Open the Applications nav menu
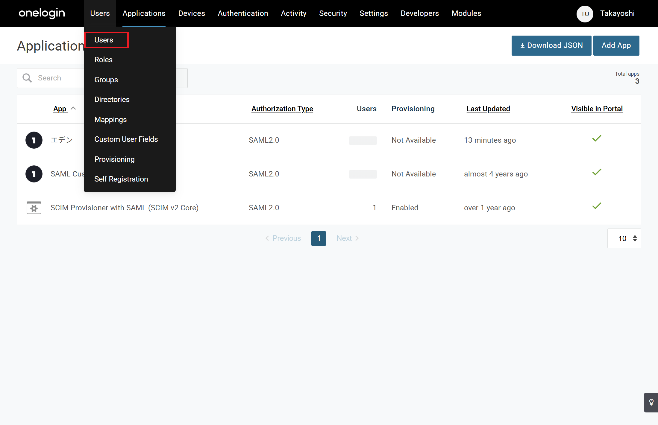Image resolution: width=658 pixels, height=425 pixels. 144,13
